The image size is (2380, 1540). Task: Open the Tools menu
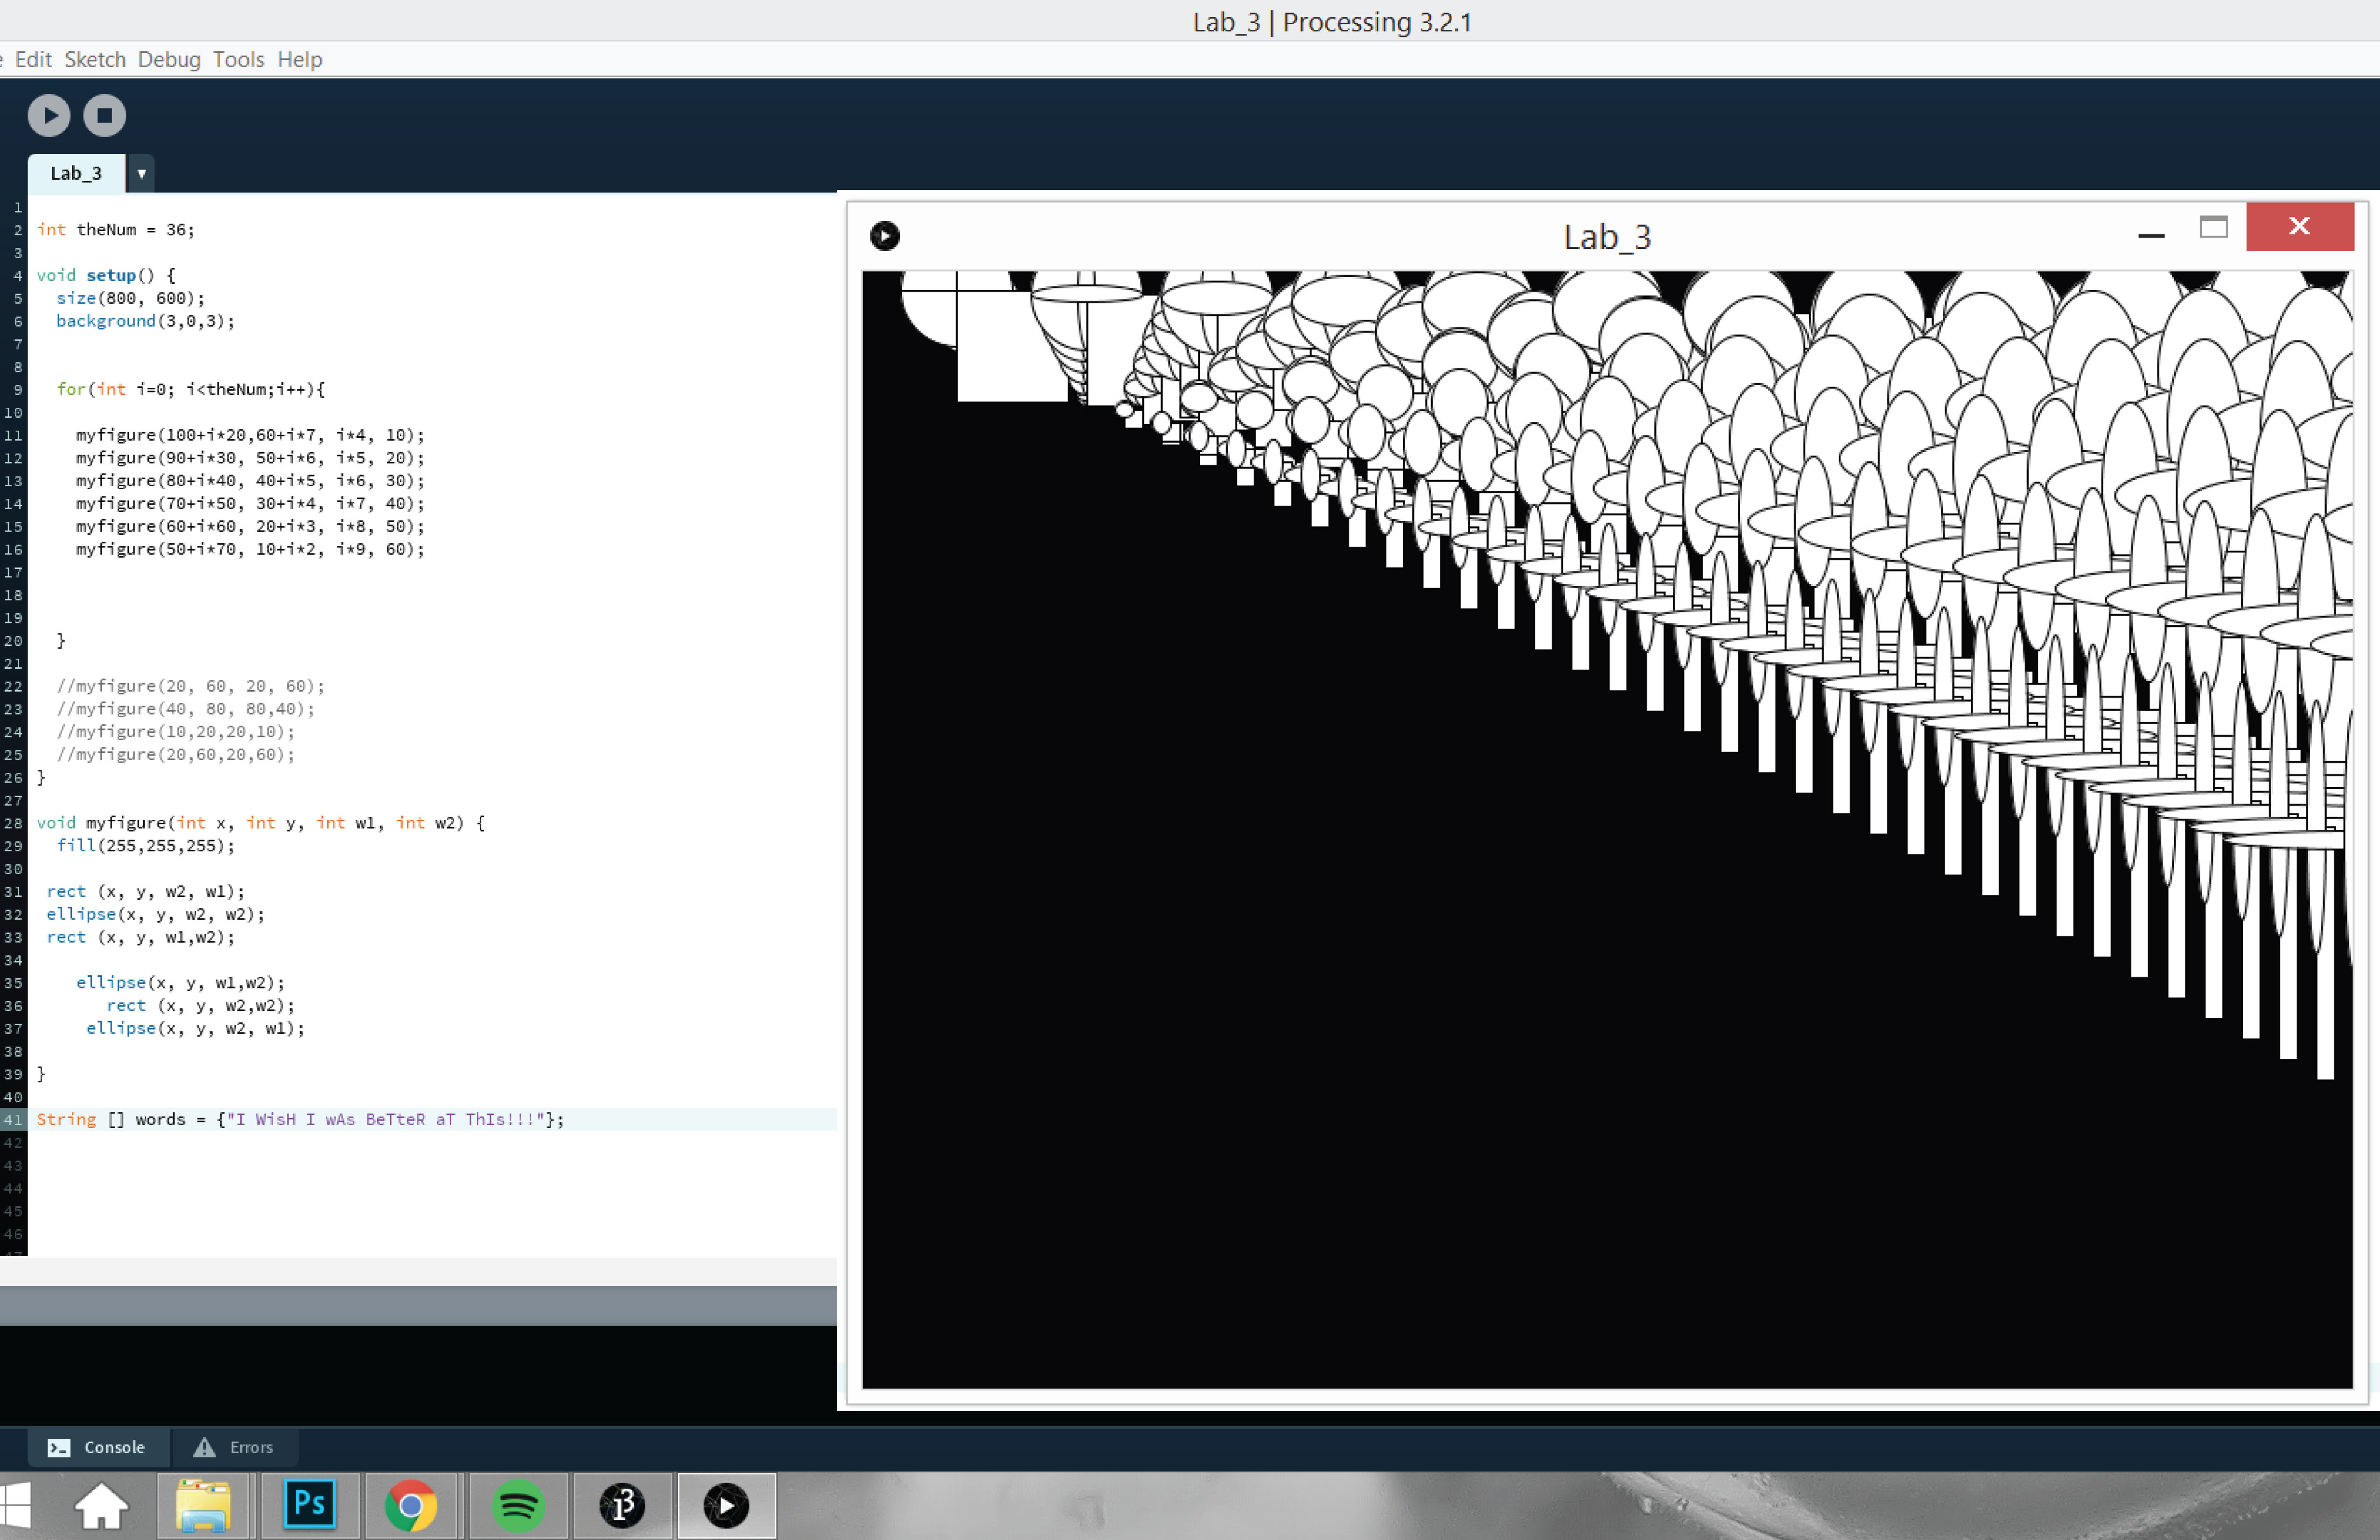[x=238, y=60]
